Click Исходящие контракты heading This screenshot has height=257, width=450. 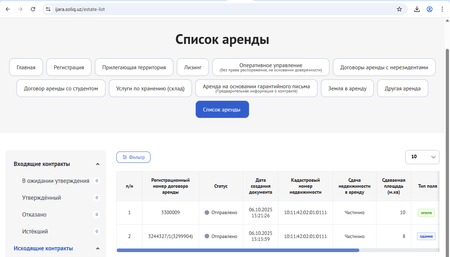[x=43, y=248]
